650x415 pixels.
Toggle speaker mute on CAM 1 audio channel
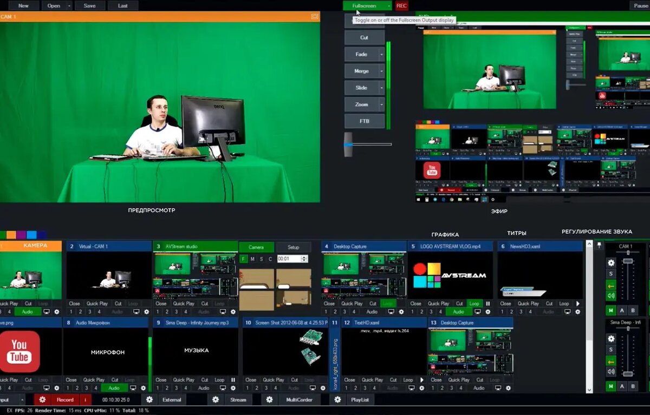[612, 295]
